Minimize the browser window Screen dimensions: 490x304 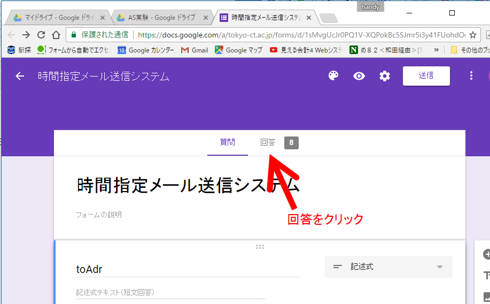point(409,13)
